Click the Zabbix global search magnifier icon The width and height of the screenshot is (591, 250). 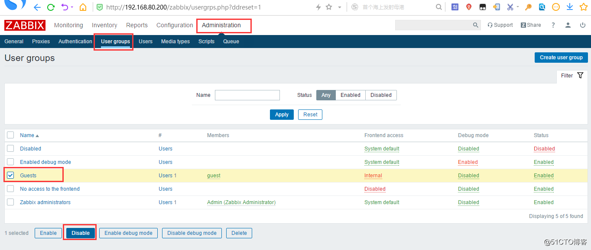(475, 25)
